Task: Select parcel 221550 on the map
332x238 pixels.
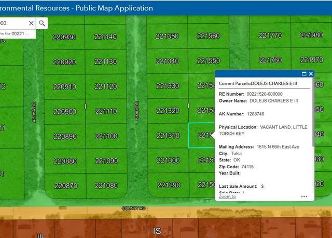Action: [x=209, y=61]
